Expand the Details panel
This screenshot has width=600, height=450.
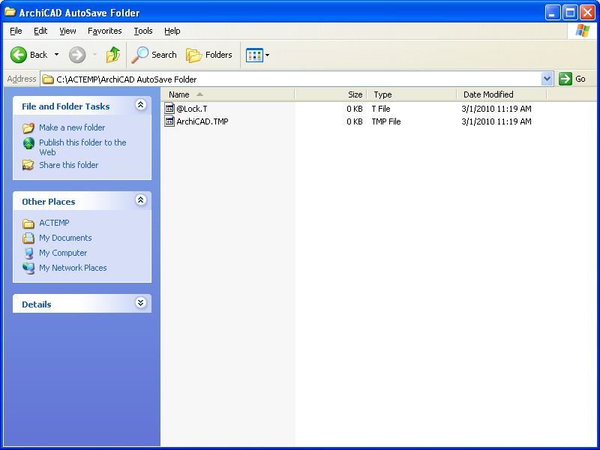tap(140, 304)
